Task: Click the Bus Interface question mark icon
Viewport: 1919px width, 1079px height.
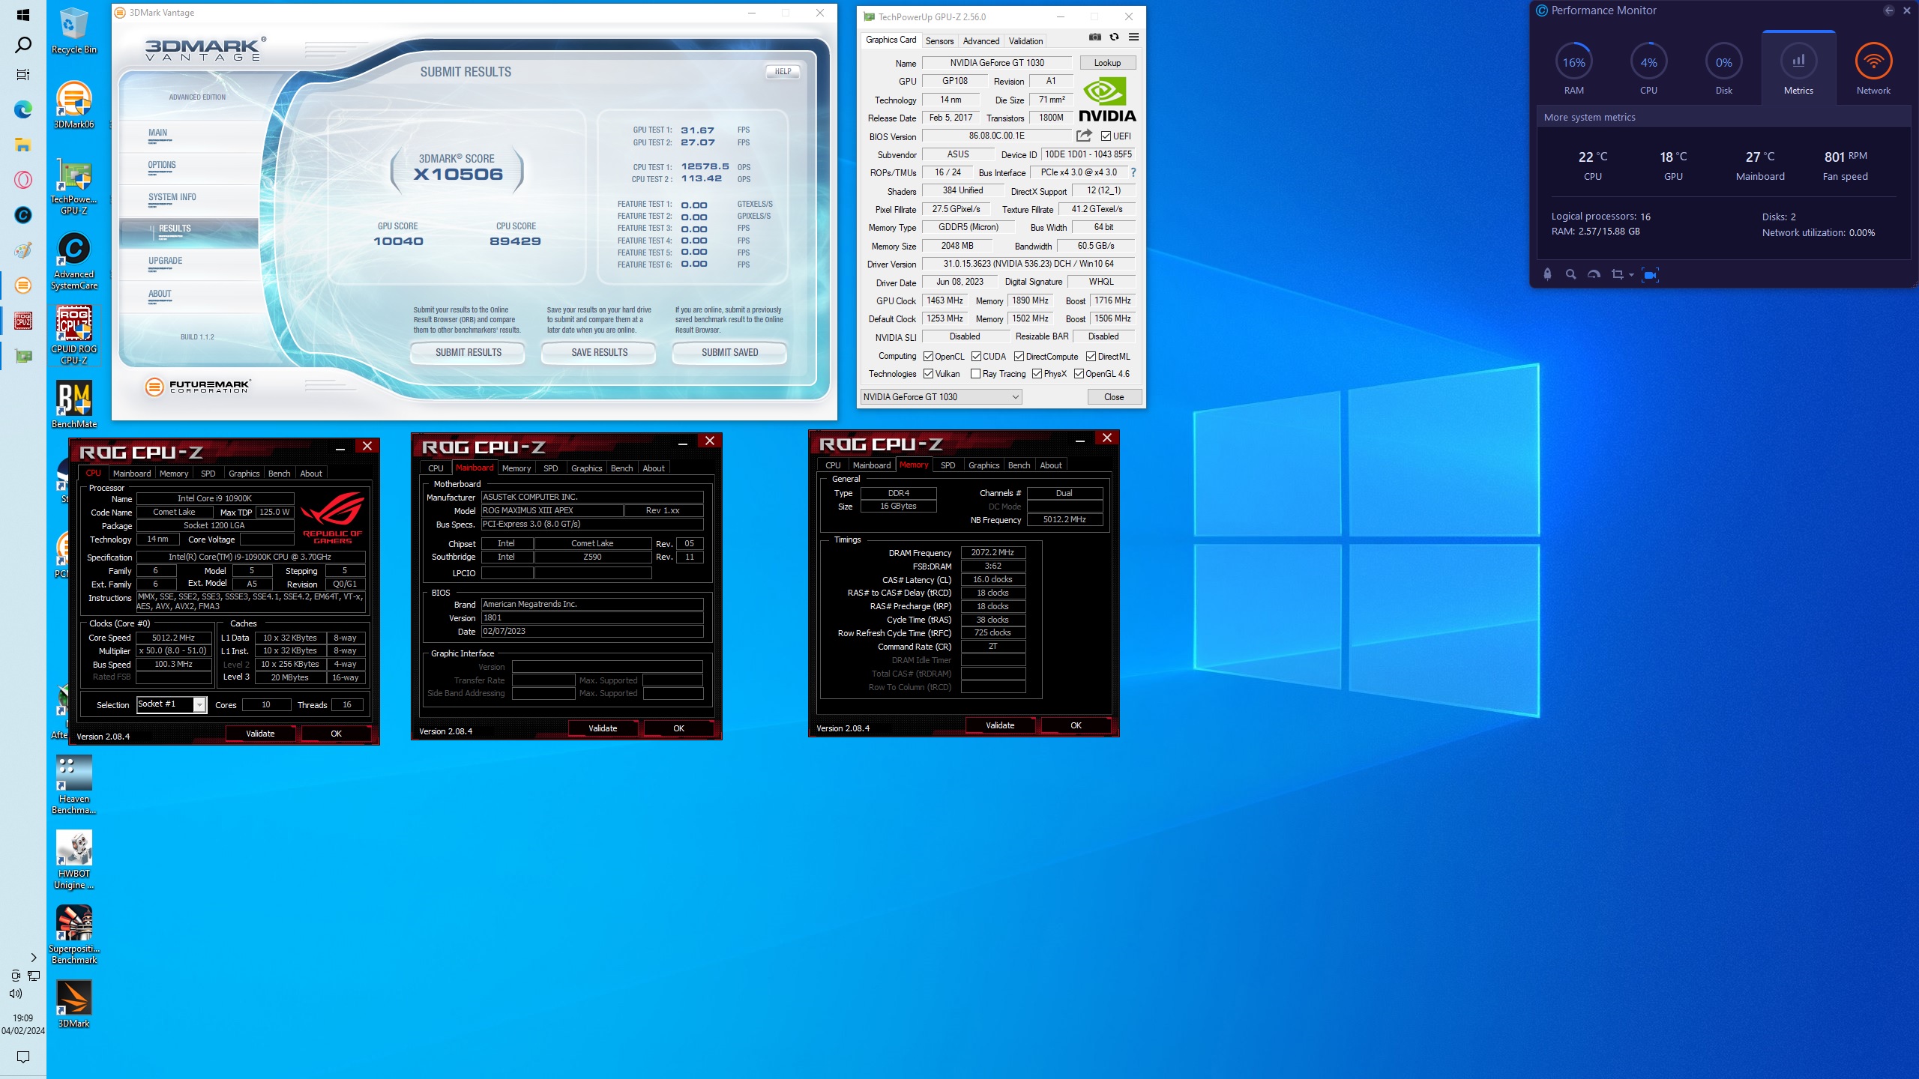Action: pos(1133,172)
